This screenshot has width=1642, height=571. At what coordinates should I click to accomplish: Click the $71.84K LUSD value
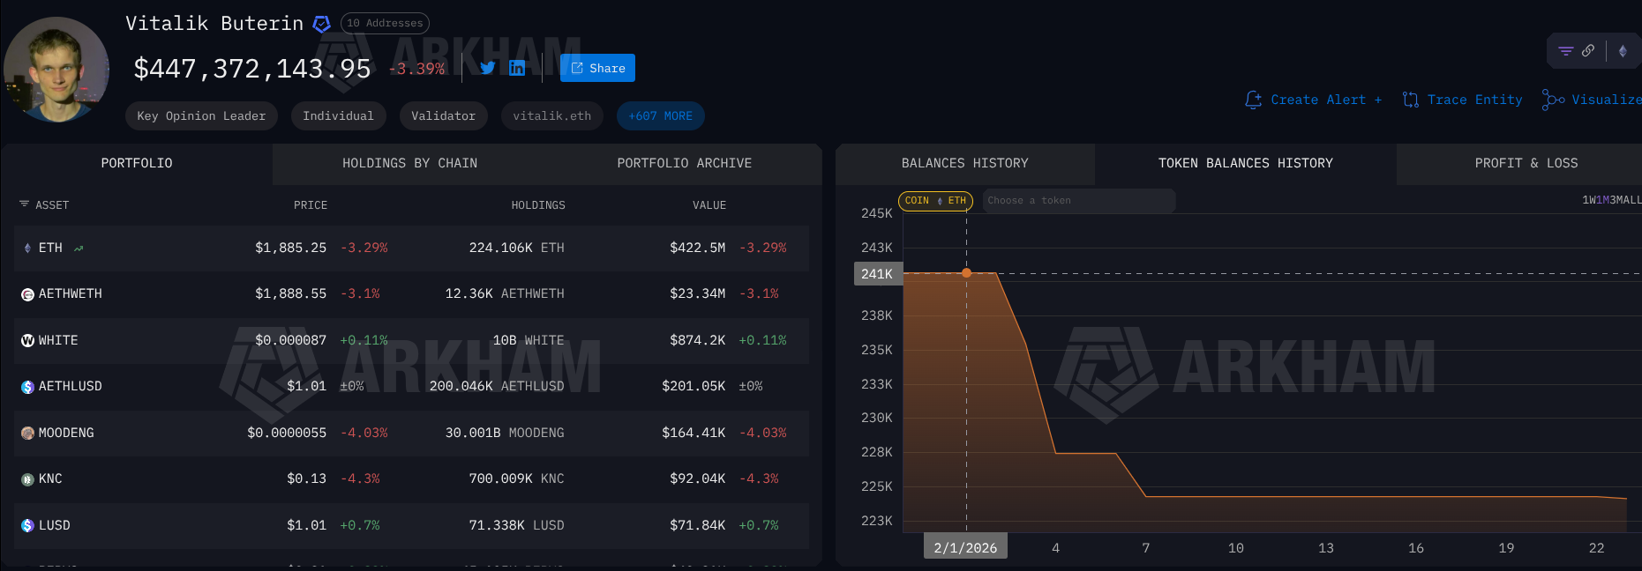pyautogui.click(x=697, y=525)
